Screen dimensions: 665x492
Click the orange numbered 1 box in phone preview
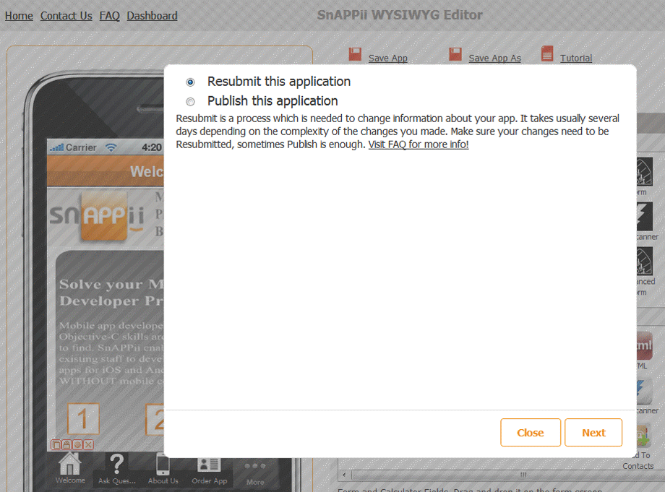click(x=83, y=419)
